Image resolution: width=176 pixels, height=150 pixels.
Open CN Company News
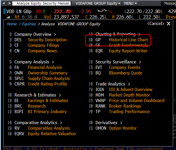tap(36, 51)
